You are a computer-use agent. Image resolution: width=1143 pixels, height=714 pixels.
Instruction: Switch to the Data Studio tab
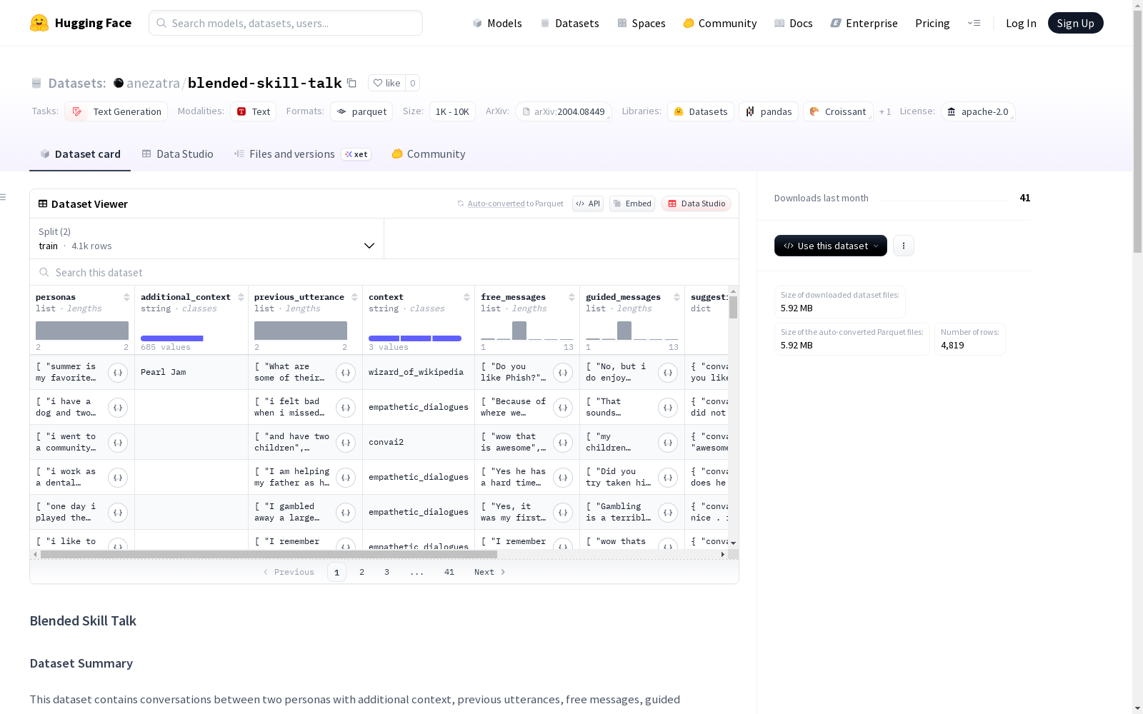(178, 154)
